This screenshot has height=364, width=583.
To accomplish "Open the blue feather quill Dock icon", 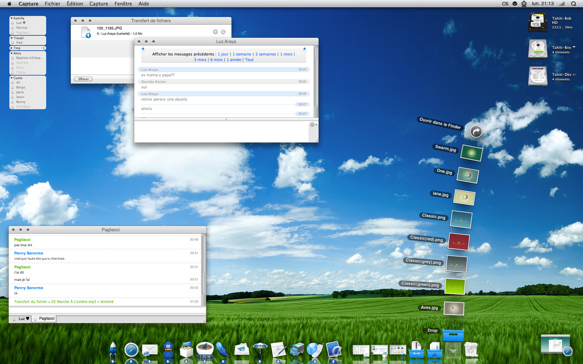I will click(223, 349).
